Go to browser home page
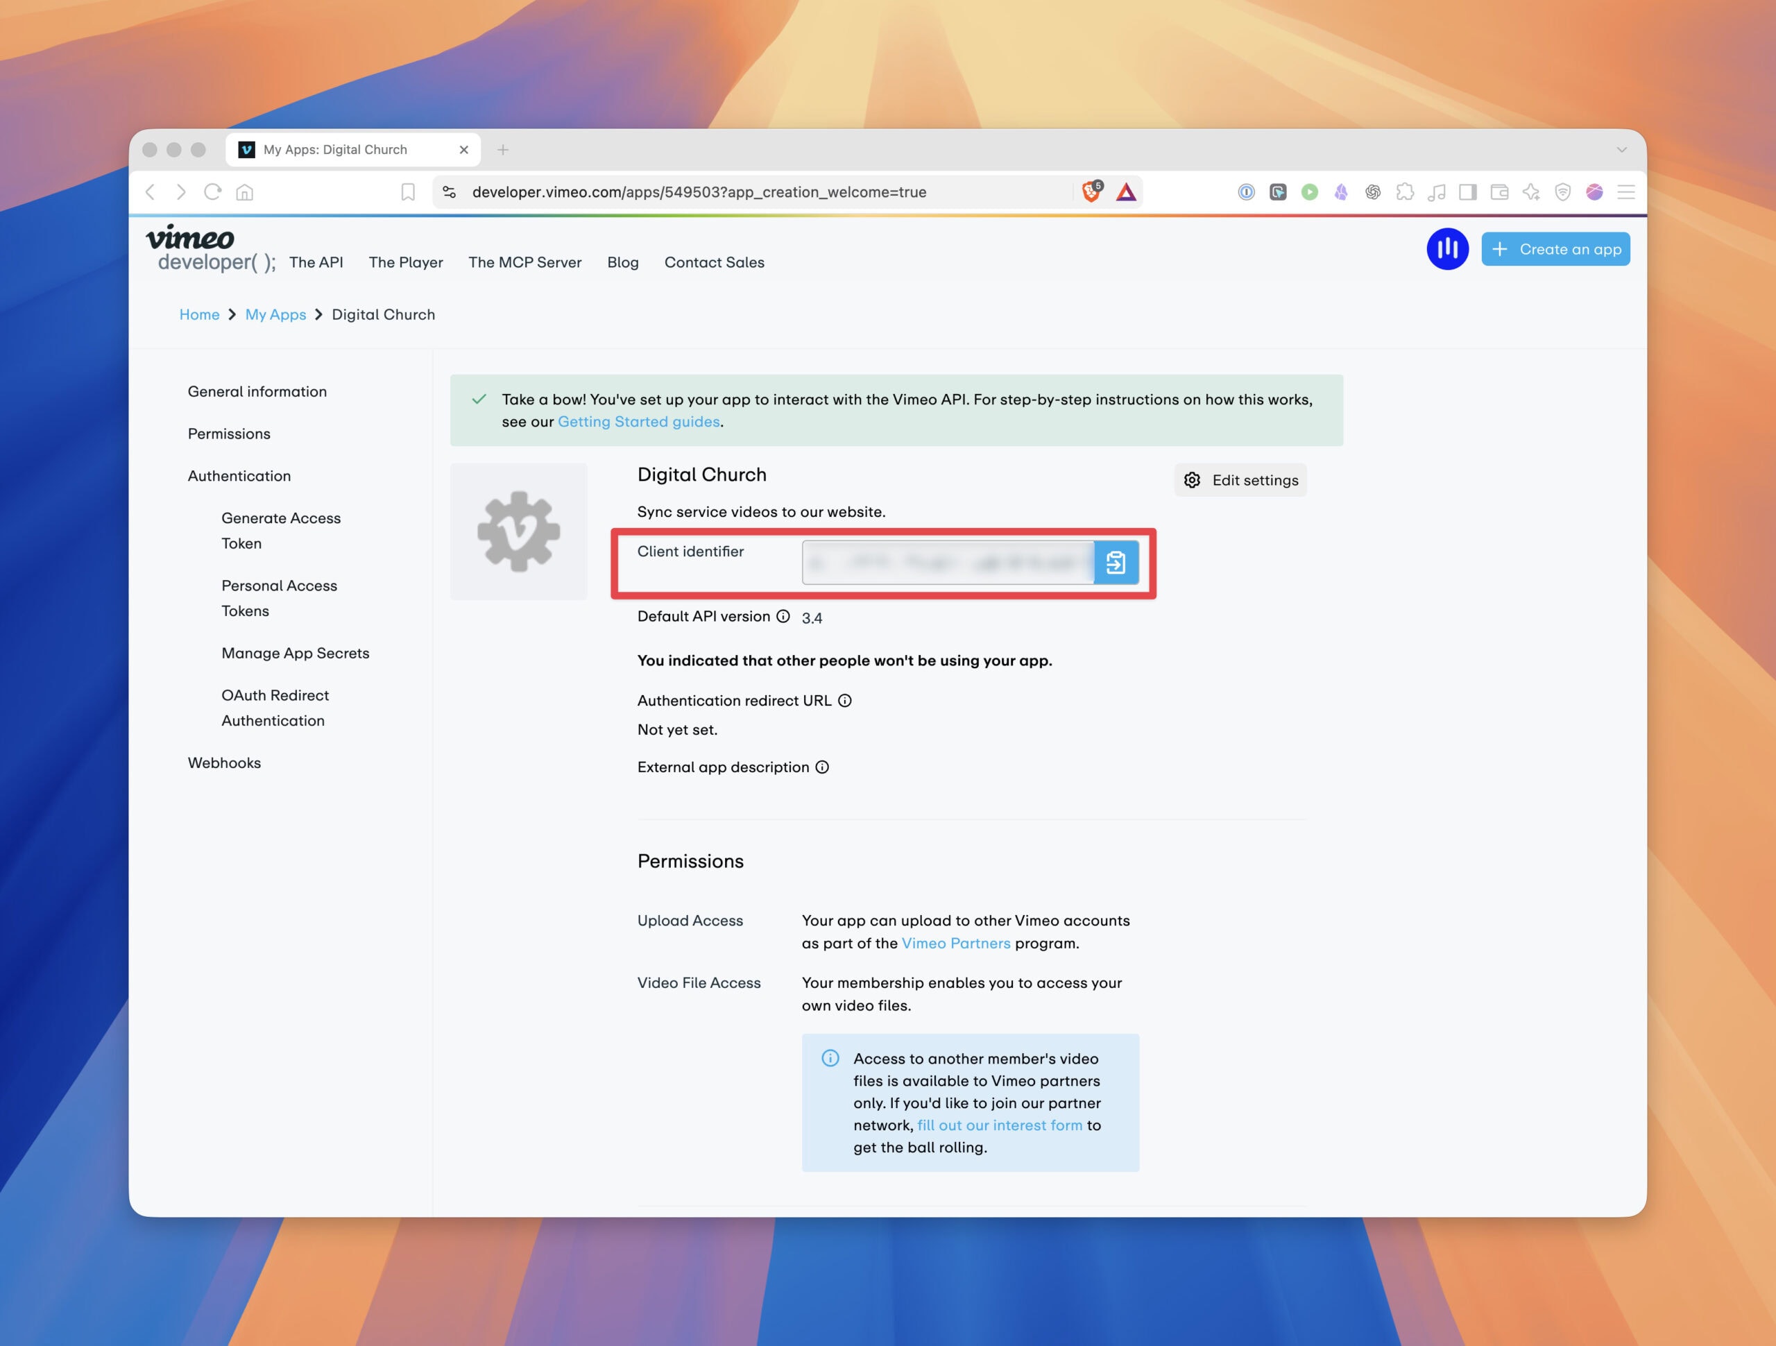The width and height of the screenshot is (1776, 1346). point(245,192)
